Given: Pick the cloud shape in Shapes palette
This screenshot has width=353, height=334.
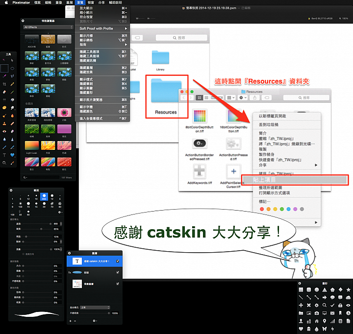Looking at the screenshot, I should [348, 297].
